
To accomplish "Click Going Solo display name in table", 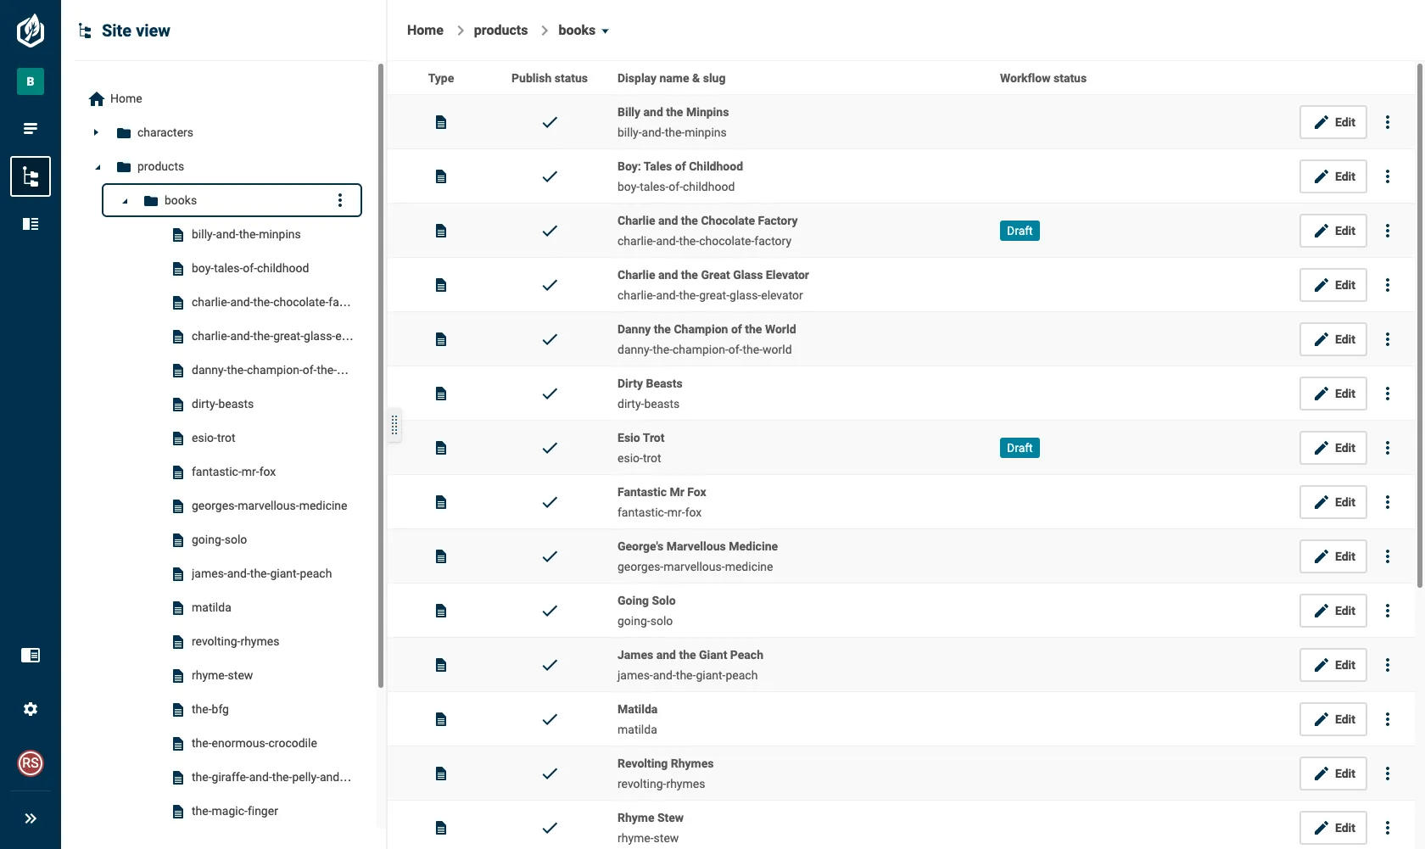I will pyautogui.click(x=646, y=600).
